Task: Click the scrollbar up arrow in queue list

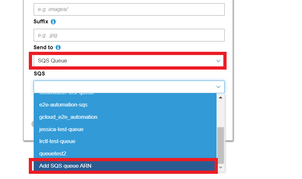Action: (220, 97)
